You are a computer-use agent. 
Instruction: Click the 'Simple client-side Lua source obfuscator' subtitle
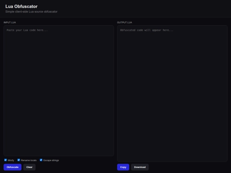pos(31,12)
